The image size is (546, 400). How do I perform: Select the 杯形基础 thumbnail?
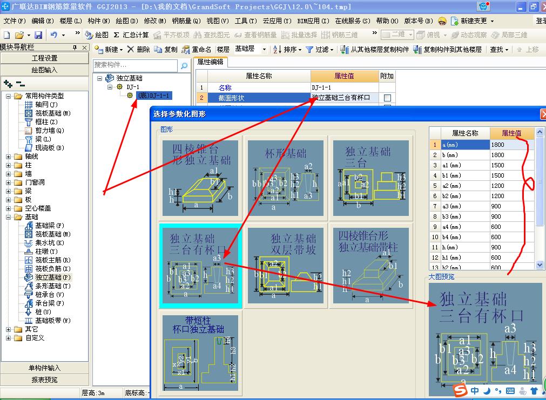click(x=286, y=178)
